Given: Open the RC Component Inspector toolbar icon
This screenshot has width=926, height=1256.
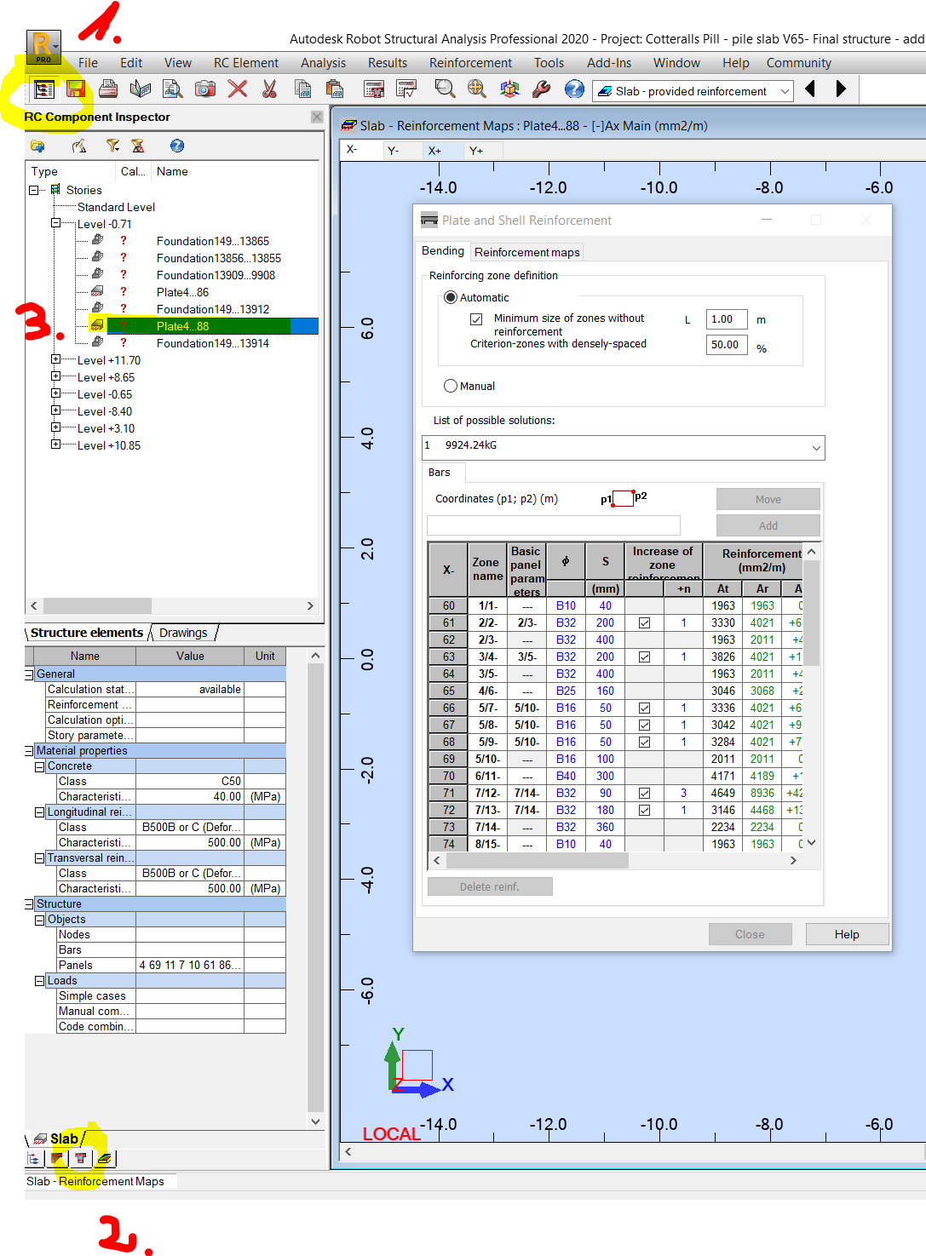Looking at the screenshot, I should click(43, 89).
